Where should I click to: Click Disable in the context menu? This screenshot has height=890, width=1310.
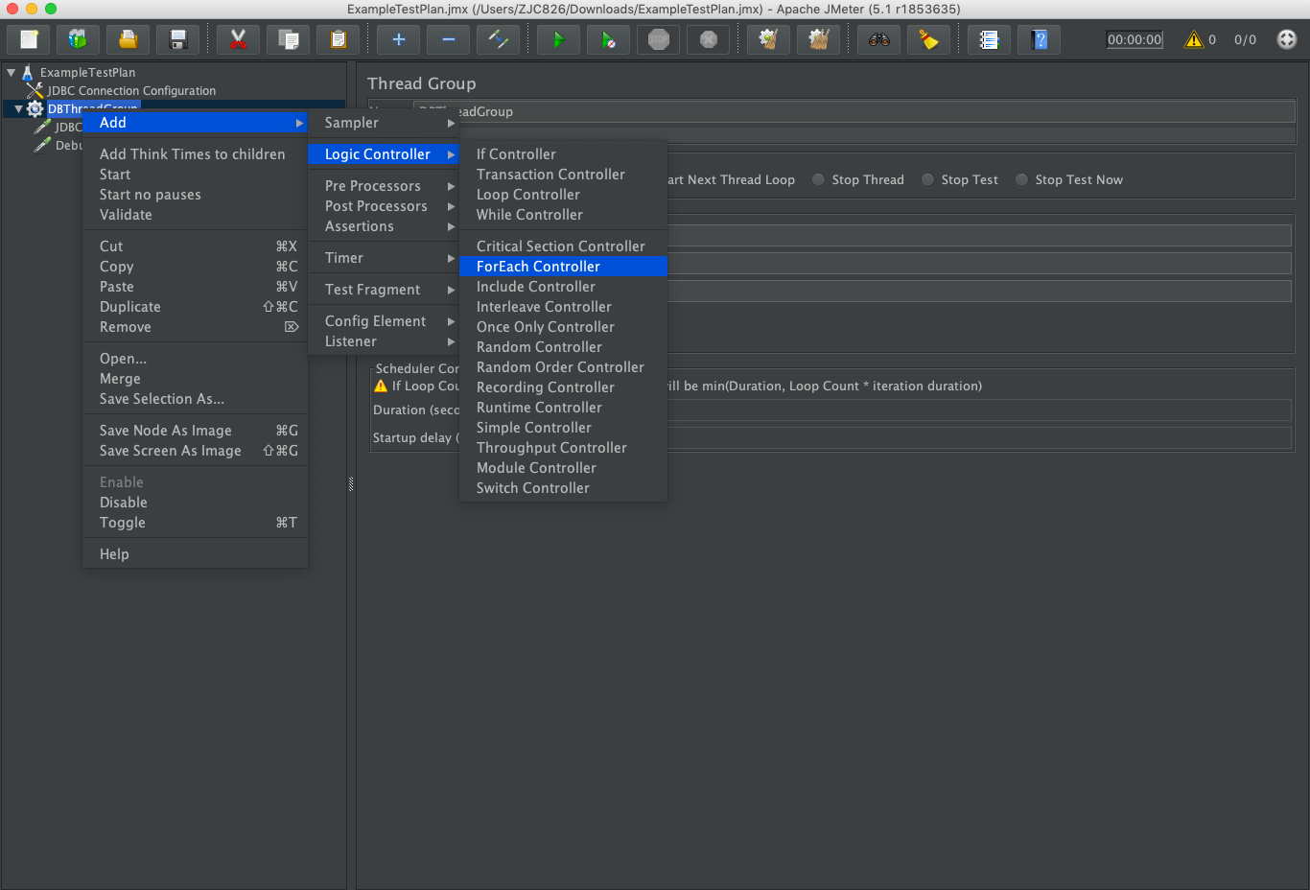coord(195,503)
